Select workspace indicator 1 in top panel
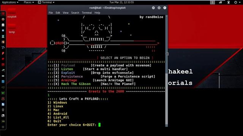 coord(213,2)
